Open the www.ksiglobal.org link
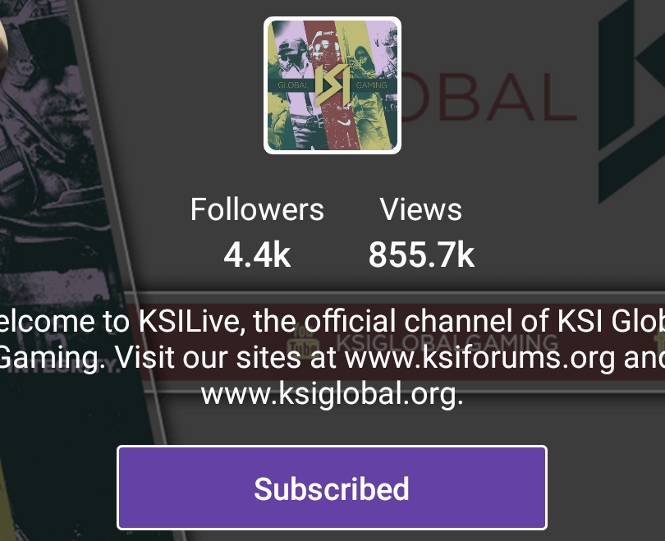The image size is (665, 541). coord(332,394)
